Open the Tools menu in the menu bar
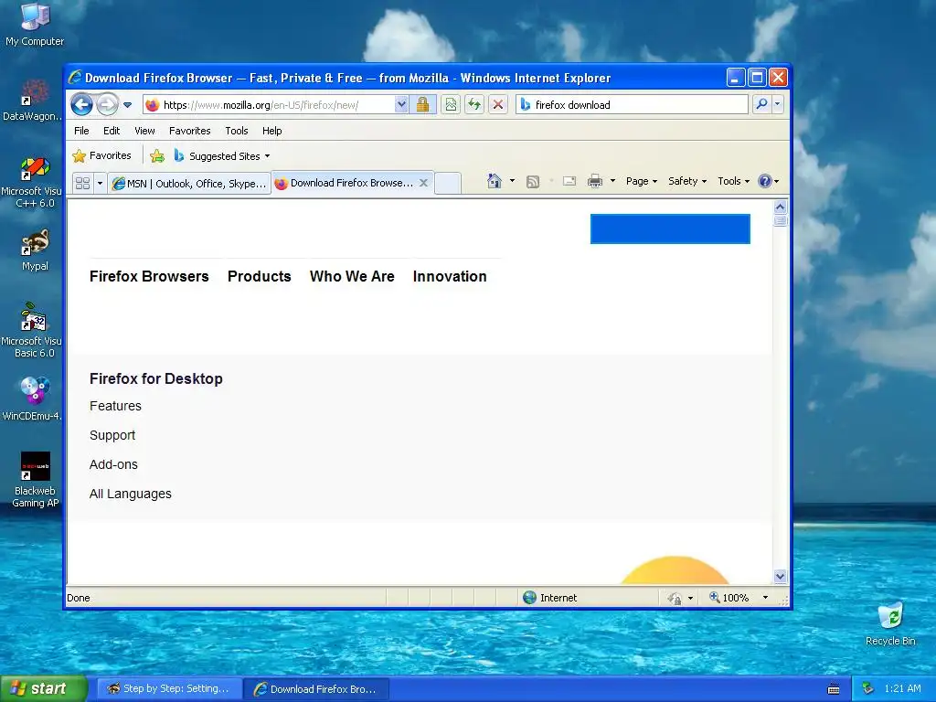This screenshot has height=702, width=936. pos(237,131)
